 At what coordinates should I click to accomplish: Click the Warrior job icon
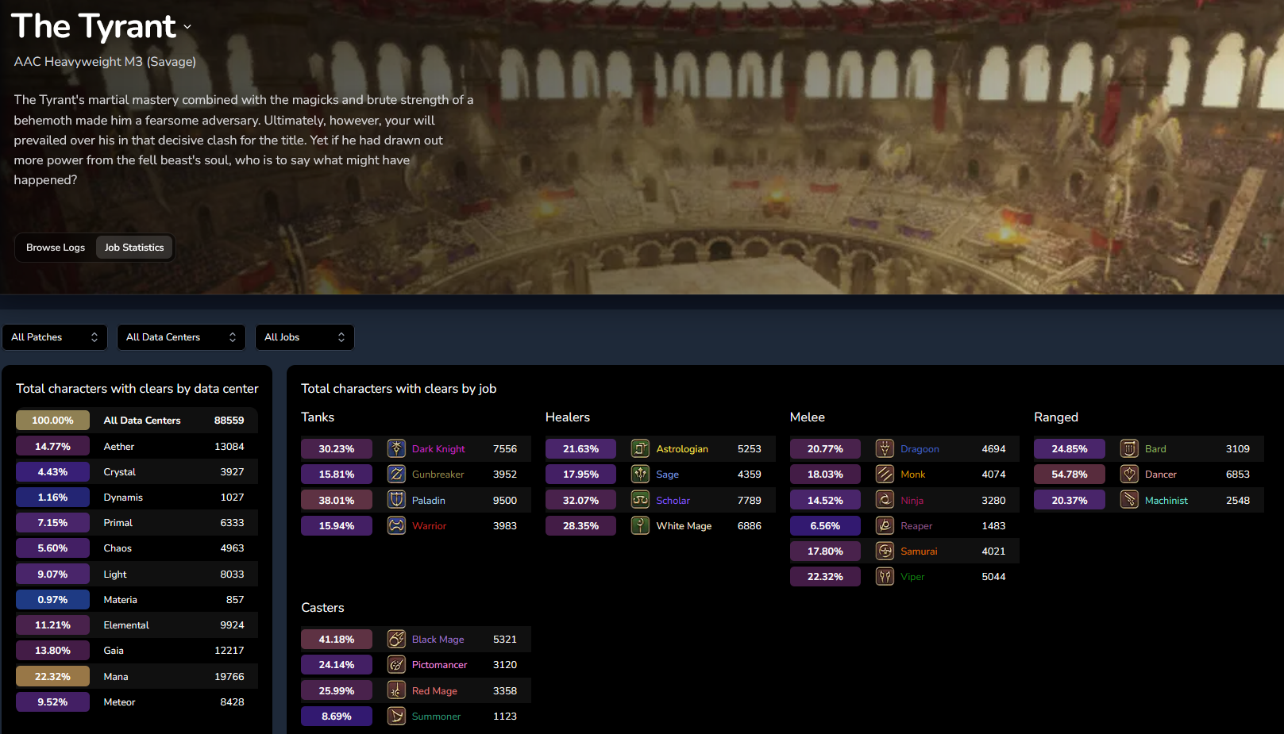coord(396,525)
